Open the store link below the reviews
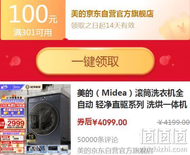Image resolution: width=190 pixels, height=155 pixels. 115,151
